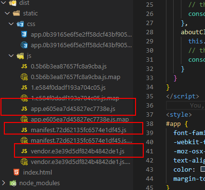Open file manifest.72d62135fc6574e1df45.js
The width and height of the screenshot is (205, 190).
point(79,130)
